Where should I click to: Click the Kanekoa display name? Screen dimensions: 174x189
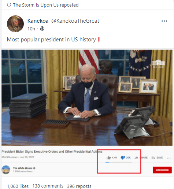(x=38, y=21)
